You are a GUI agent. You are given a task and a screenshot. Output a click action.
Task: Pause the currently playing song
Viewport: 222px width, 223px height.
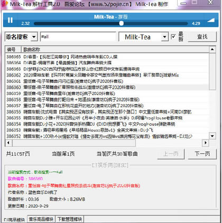(x=10, y=20)
